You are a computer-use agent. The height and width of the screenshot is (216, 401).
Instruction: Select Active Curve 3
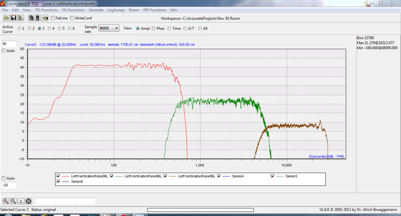click(x=39, y=29)
